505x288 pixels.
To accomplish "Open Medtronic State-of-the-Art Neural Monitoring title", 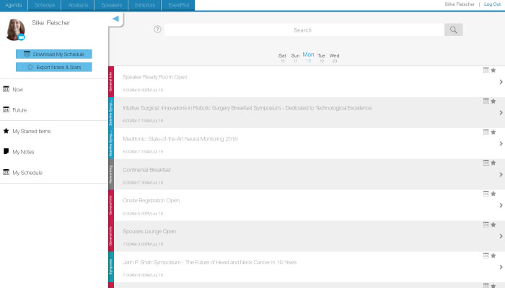I will pyautogui.click(x=180, y=139).
